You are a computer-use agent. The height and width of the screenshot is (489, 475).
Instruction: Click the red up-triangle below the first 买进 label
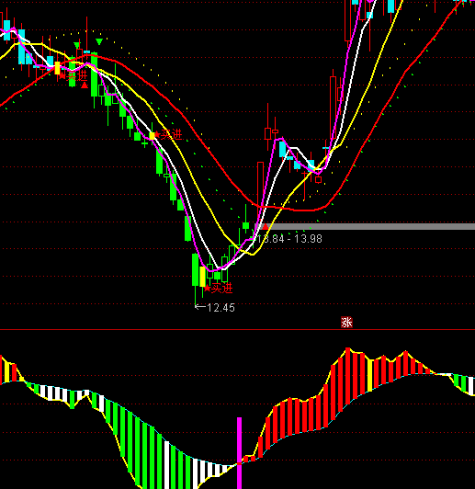coord(85,85)
